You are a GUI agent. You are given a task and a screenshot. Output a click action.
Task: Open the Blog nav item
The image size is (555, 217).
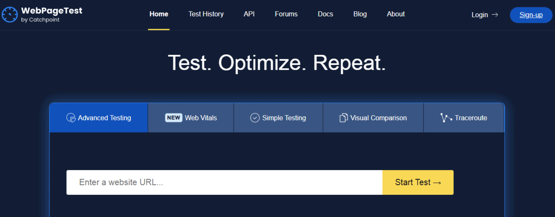click(360, 14)
